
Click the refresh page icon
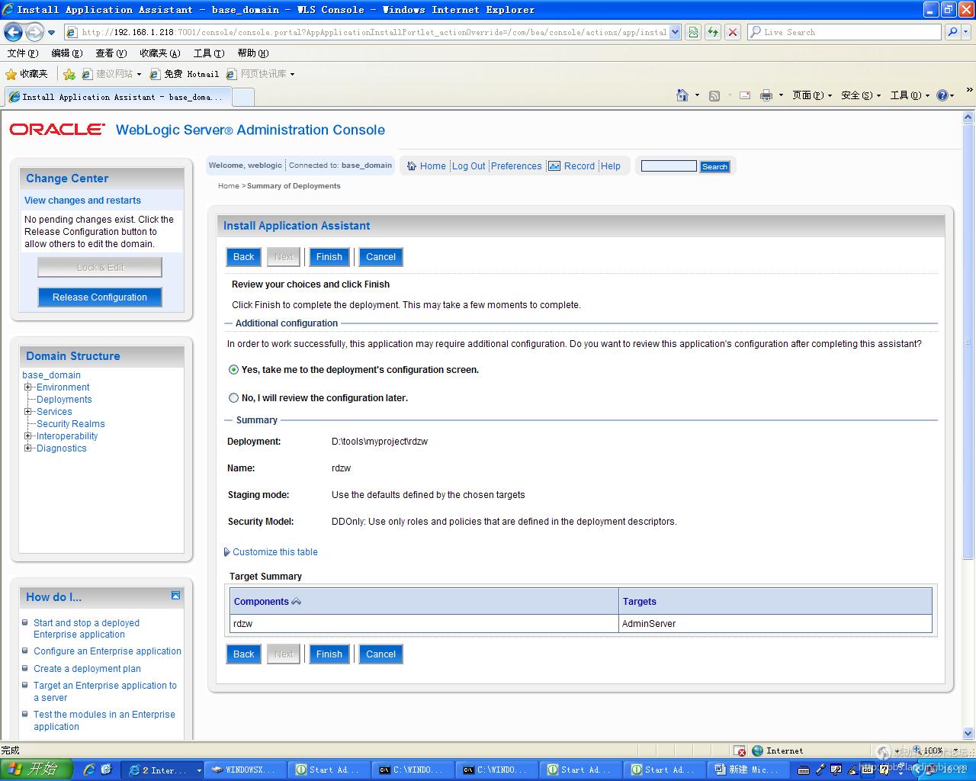pyautogui.click(x=713, y=32)
